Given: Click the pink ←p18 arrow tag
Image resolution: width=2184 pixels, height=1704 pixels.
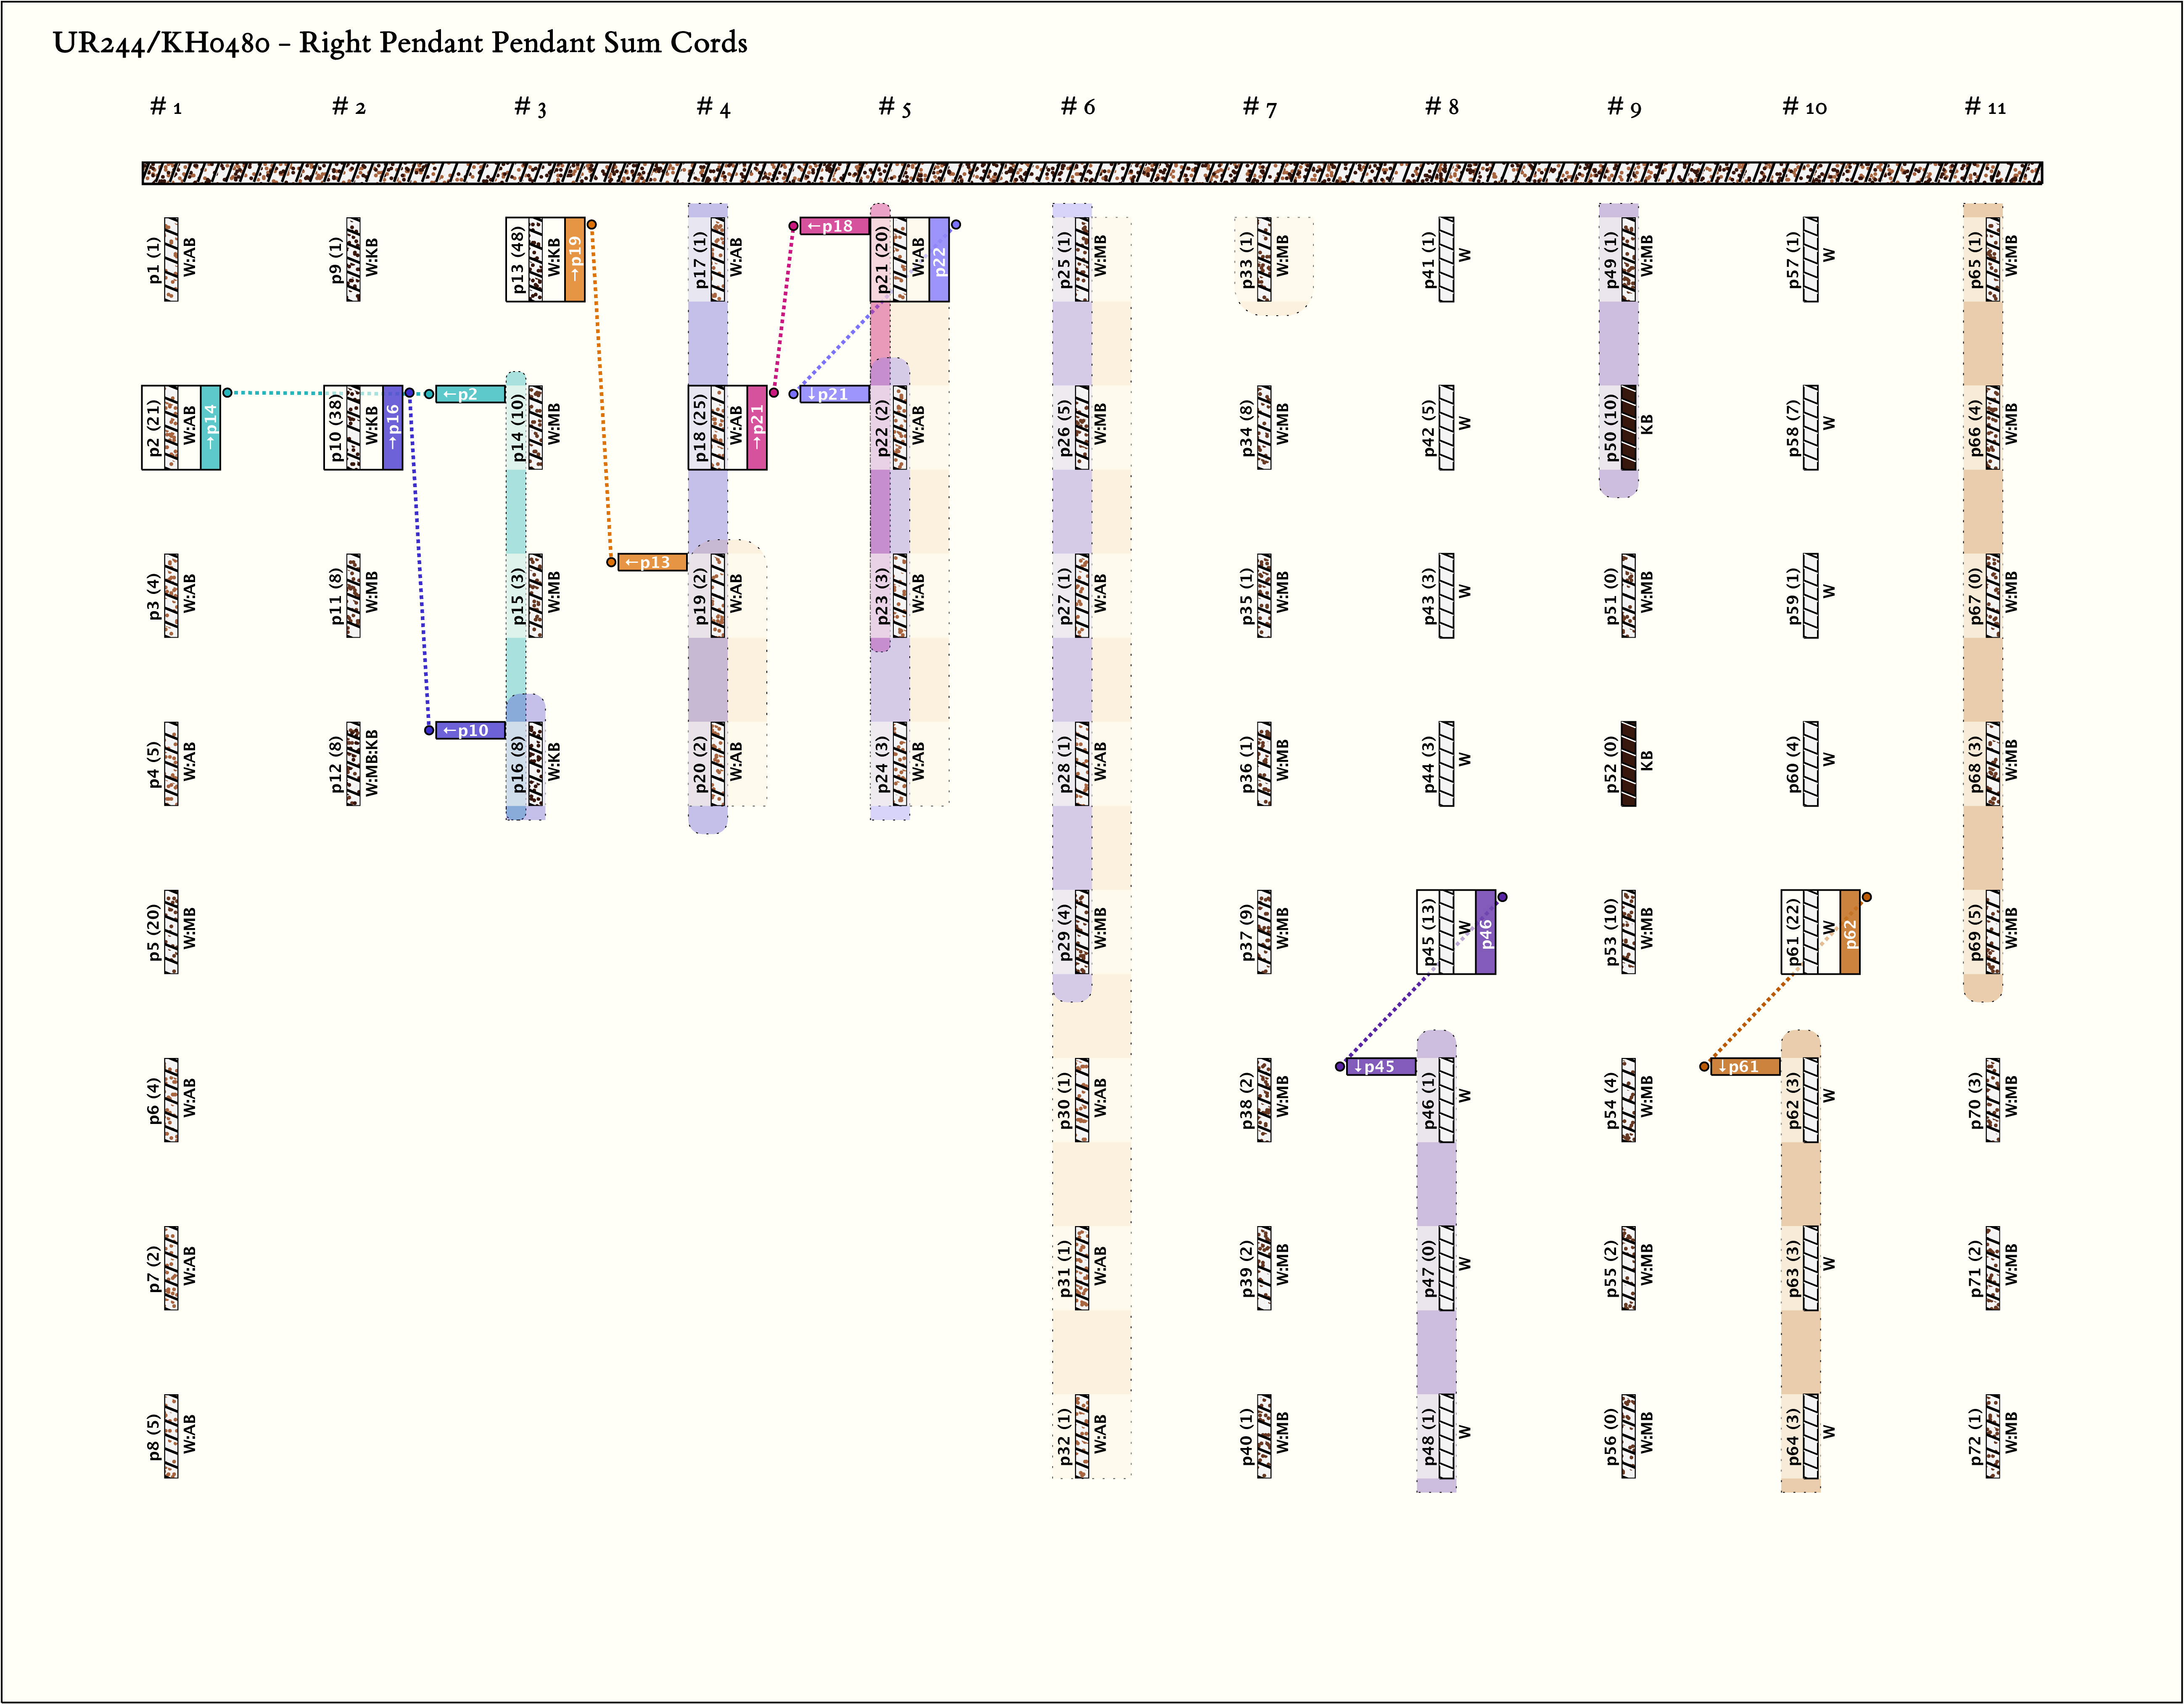Looking at the screenshot, I should click(834, 226).
